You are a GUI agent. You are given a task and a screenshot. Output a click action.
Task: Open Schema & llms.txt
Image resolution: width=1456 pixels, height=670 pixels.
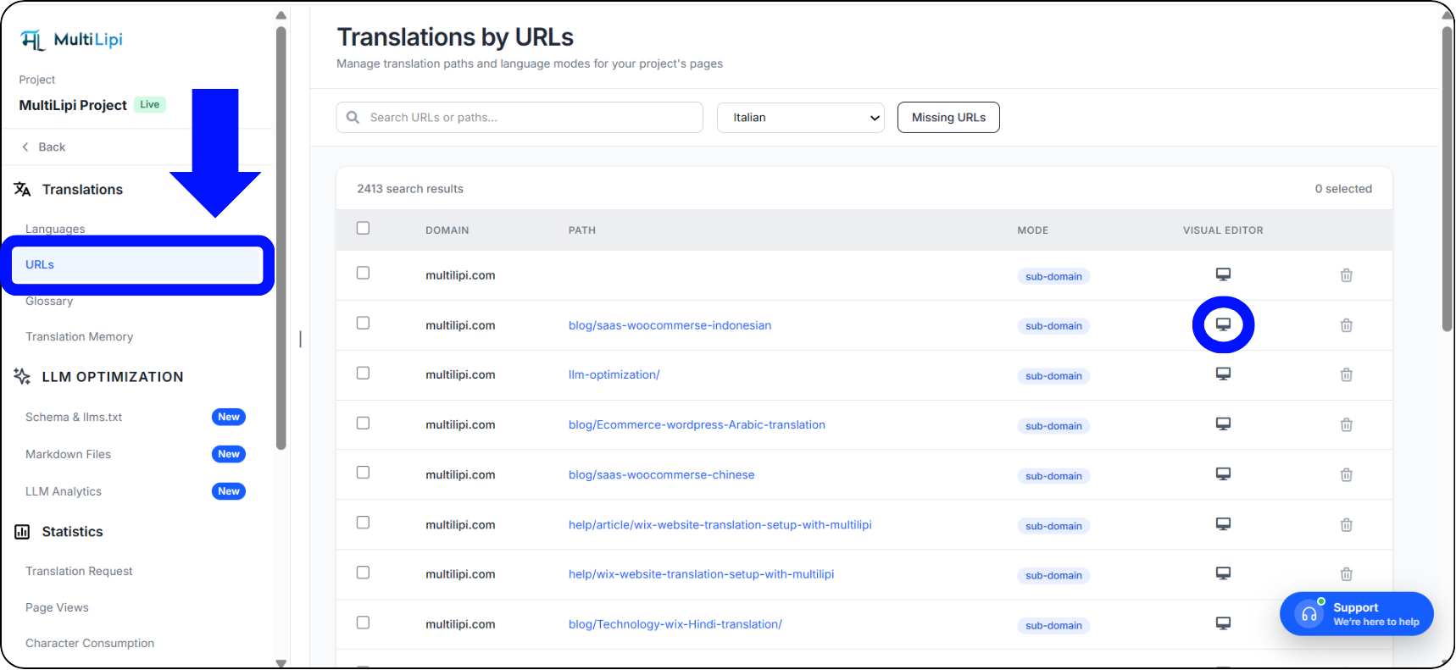74,418
